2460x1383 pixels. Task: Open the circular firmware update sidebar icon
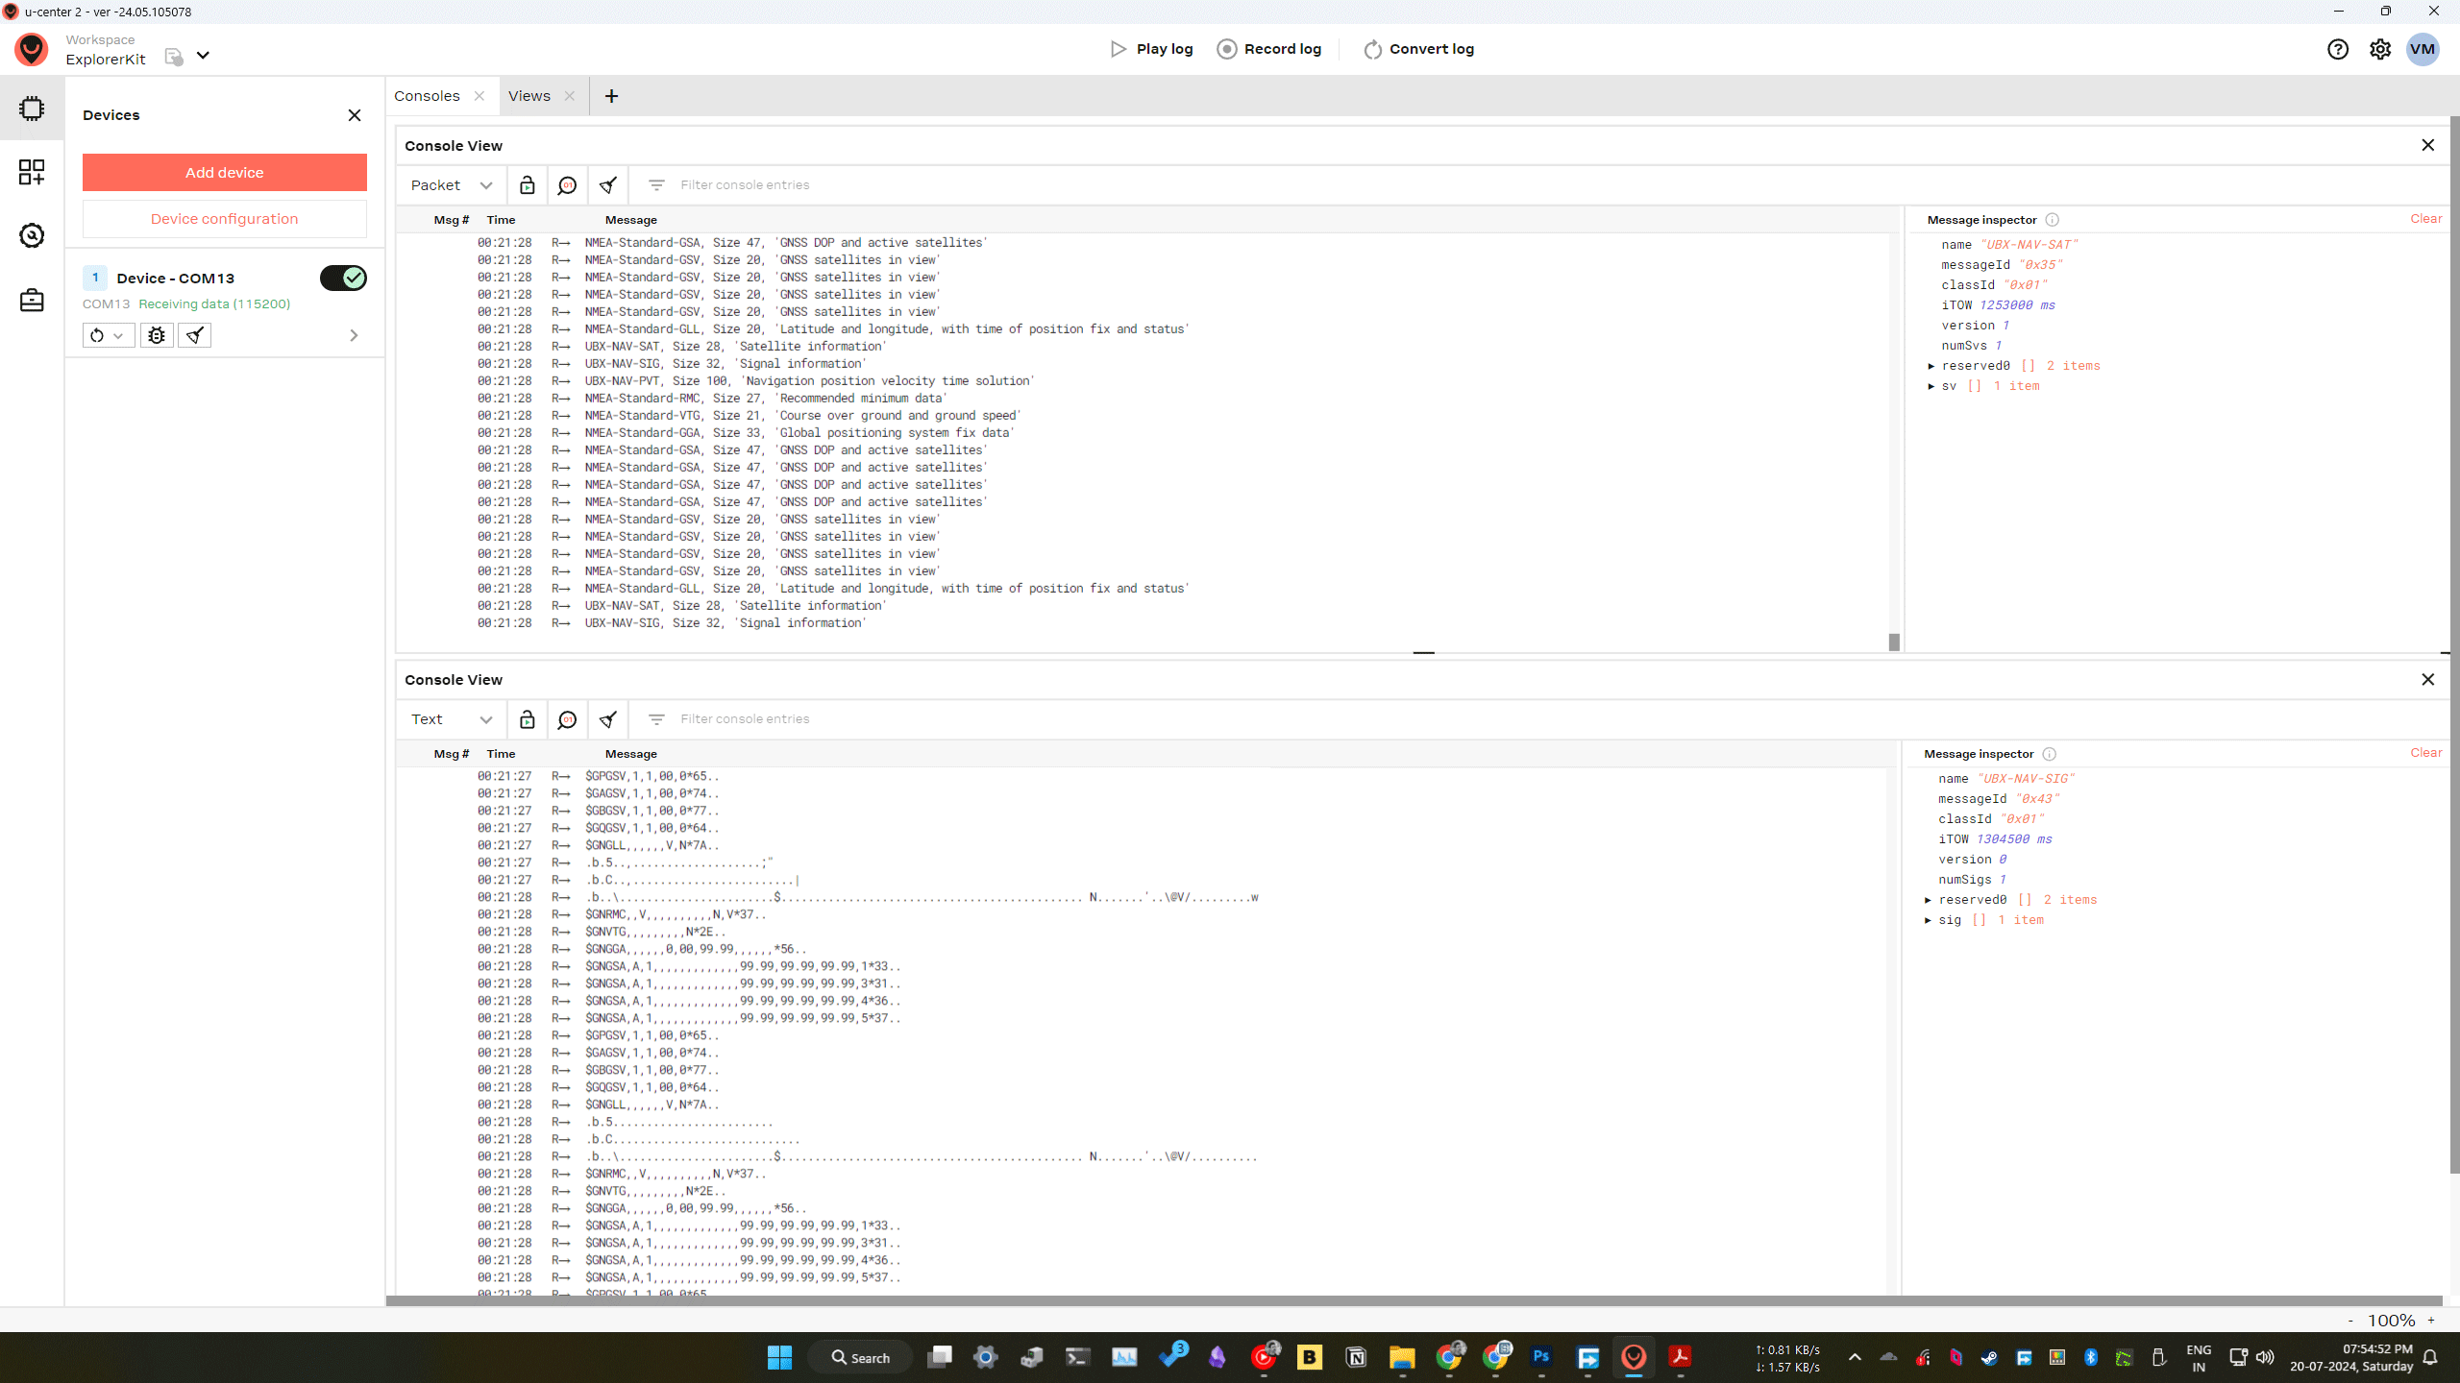[32, 235]
